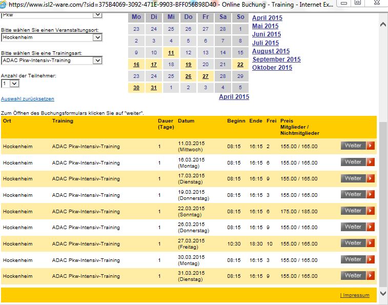Screen dimensions: 388x305
Task: Select calendar day 17
Action: (x=154, y=65)
